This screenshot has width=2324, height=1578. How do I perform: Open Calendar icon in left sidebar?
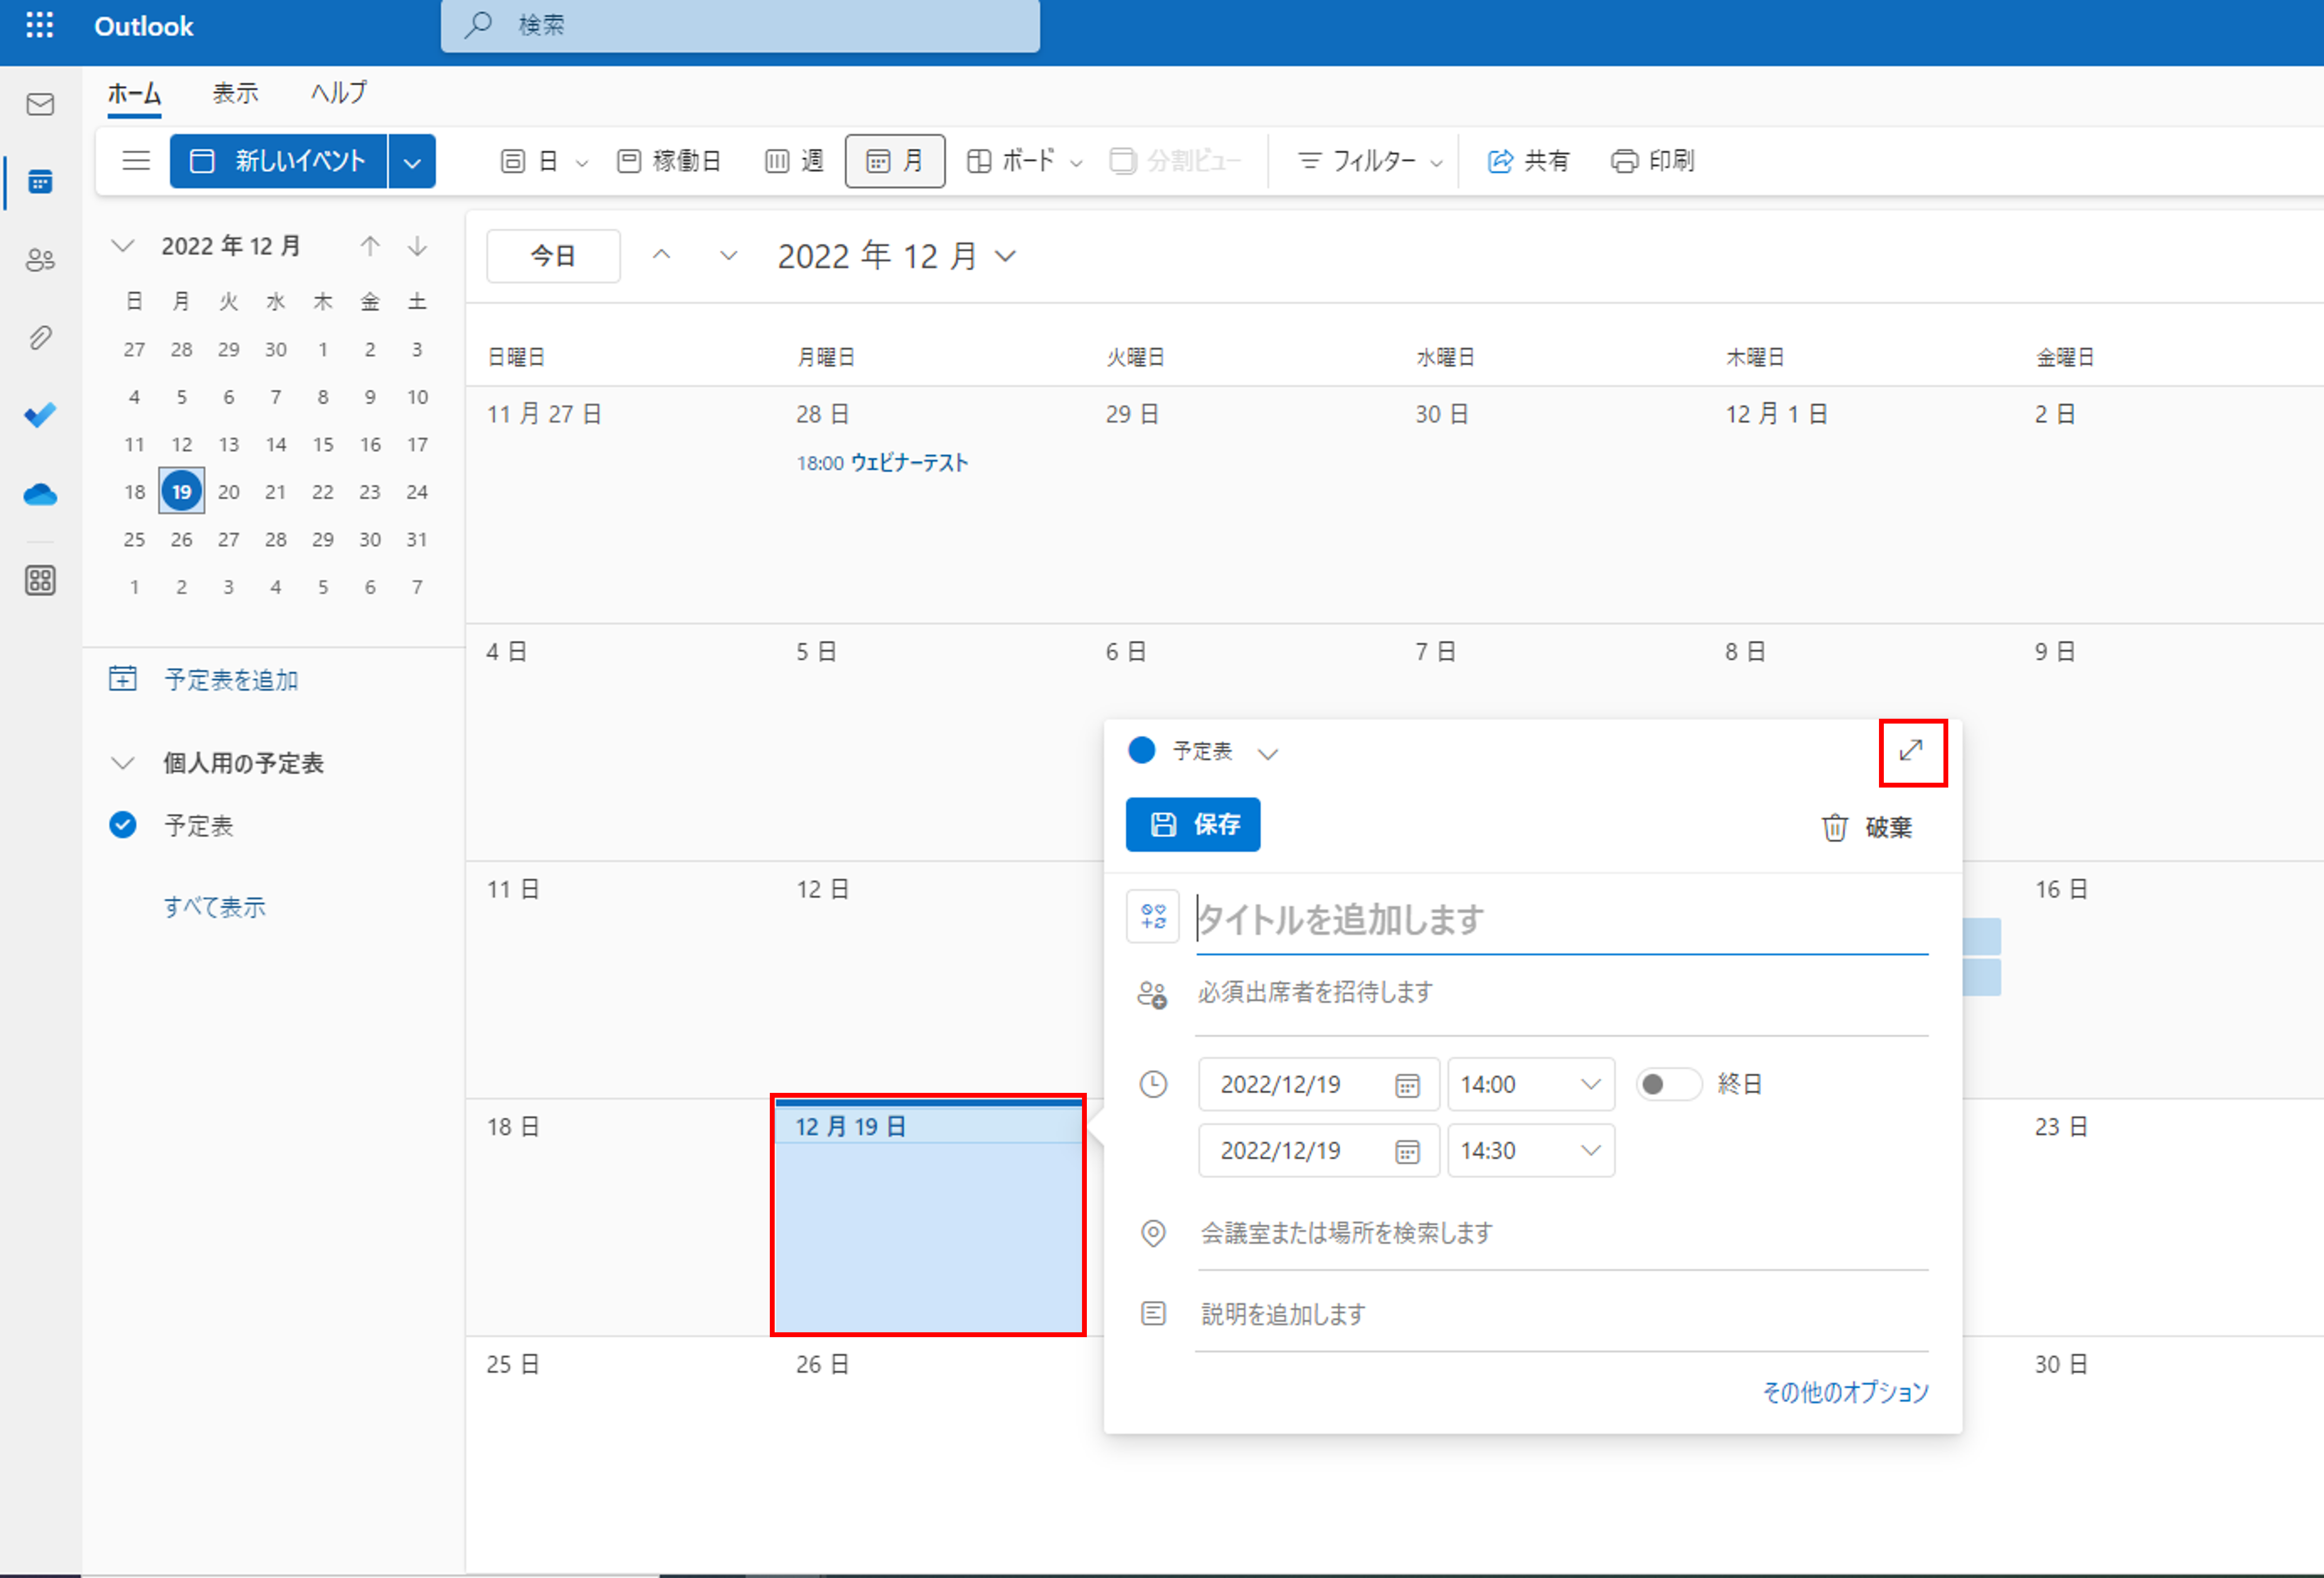40,182
